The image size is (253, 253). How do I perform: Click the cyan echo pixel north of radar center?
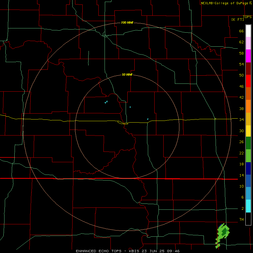coord(130,107)
